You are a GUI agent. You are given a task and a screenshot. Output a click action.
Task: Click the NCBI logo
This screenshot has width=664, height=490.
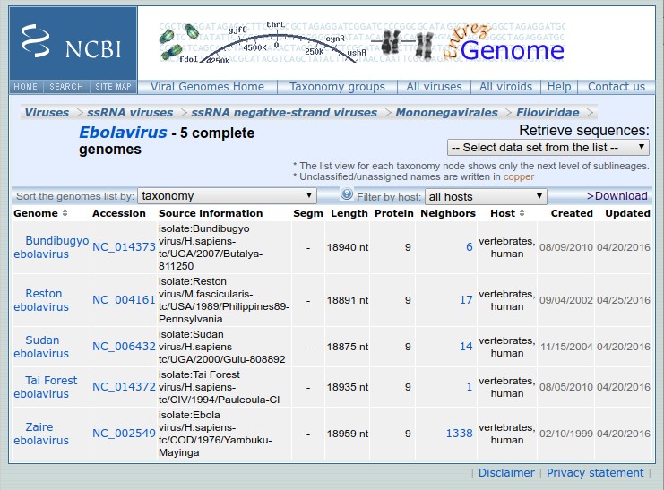point(73,44)
